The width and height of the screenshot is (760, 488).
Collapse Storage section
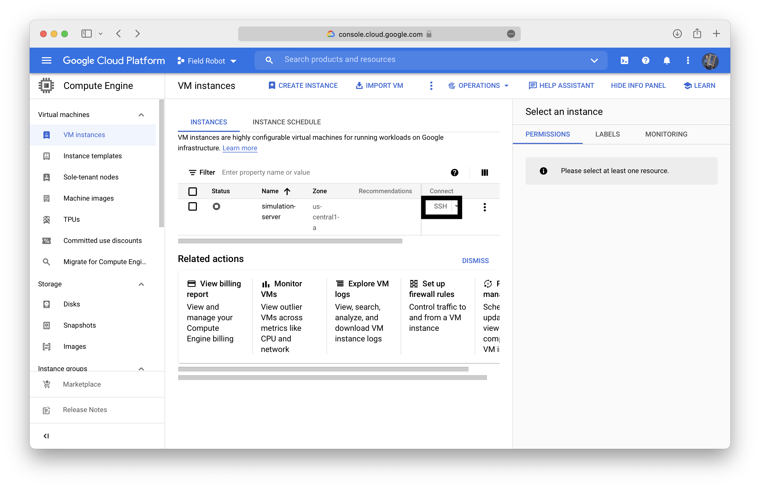141,284
